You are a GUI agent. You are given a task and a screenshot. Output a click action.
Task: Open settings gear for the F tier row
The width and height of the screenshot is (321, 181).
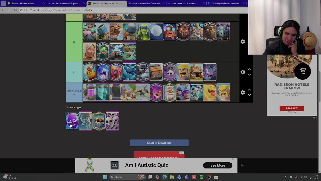click(x=243, y=72)
